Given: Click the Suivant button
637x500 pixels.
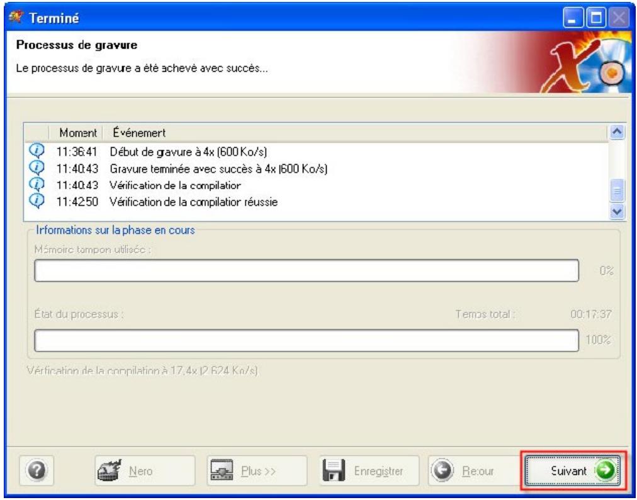Looking at the screenshot, I should tap(572, 470).
